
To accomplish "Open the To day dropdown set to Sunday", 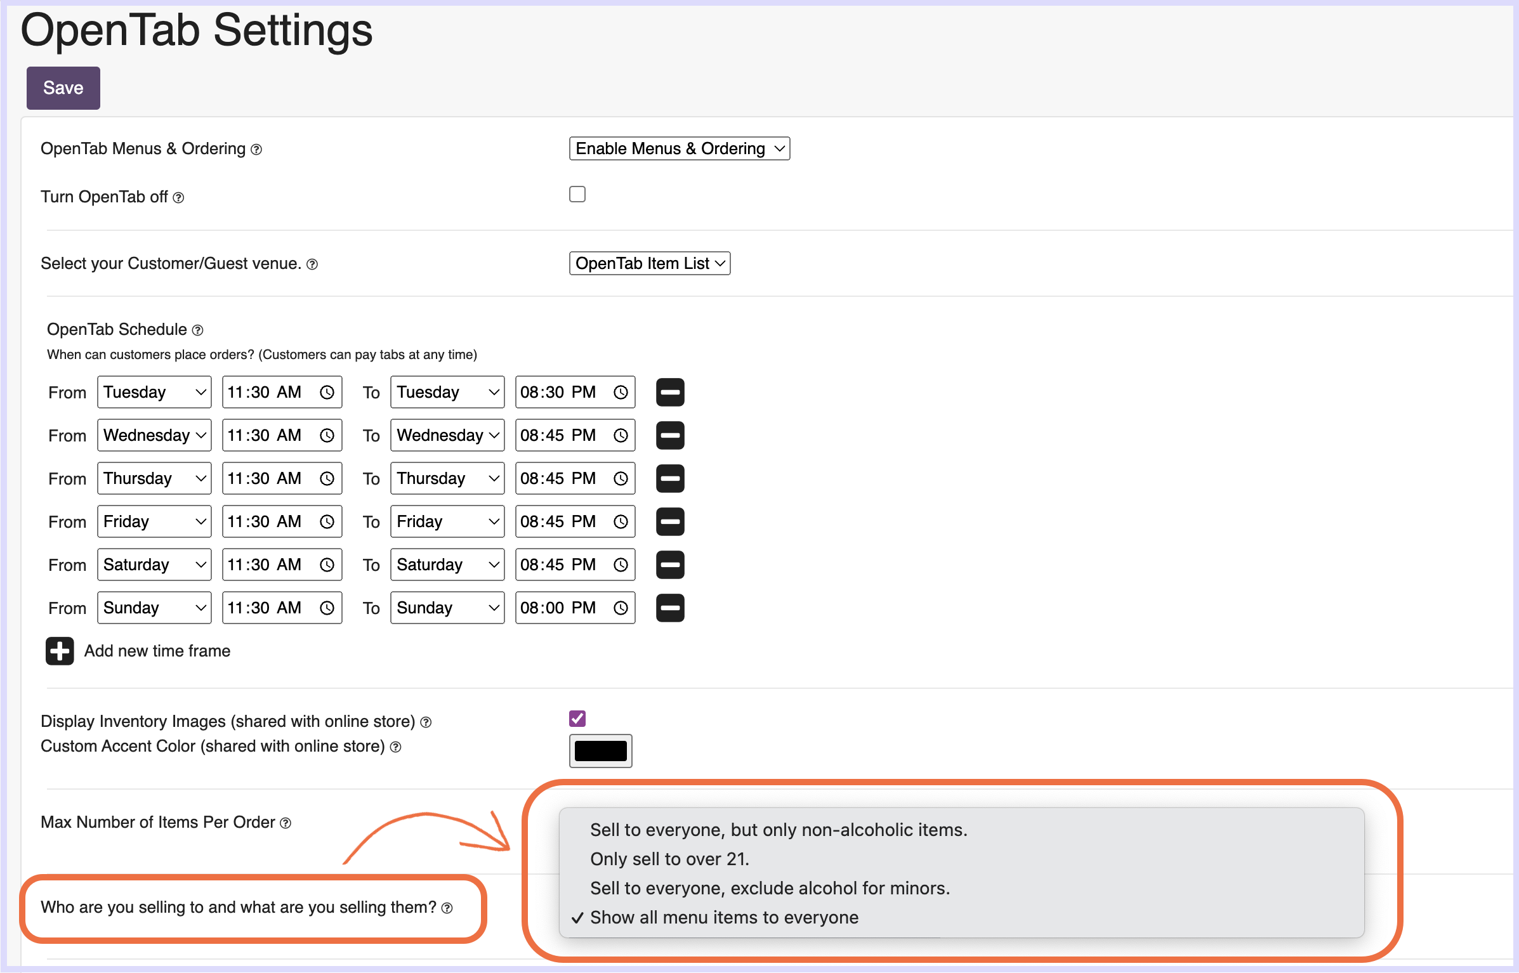I will tap(447, 608).
